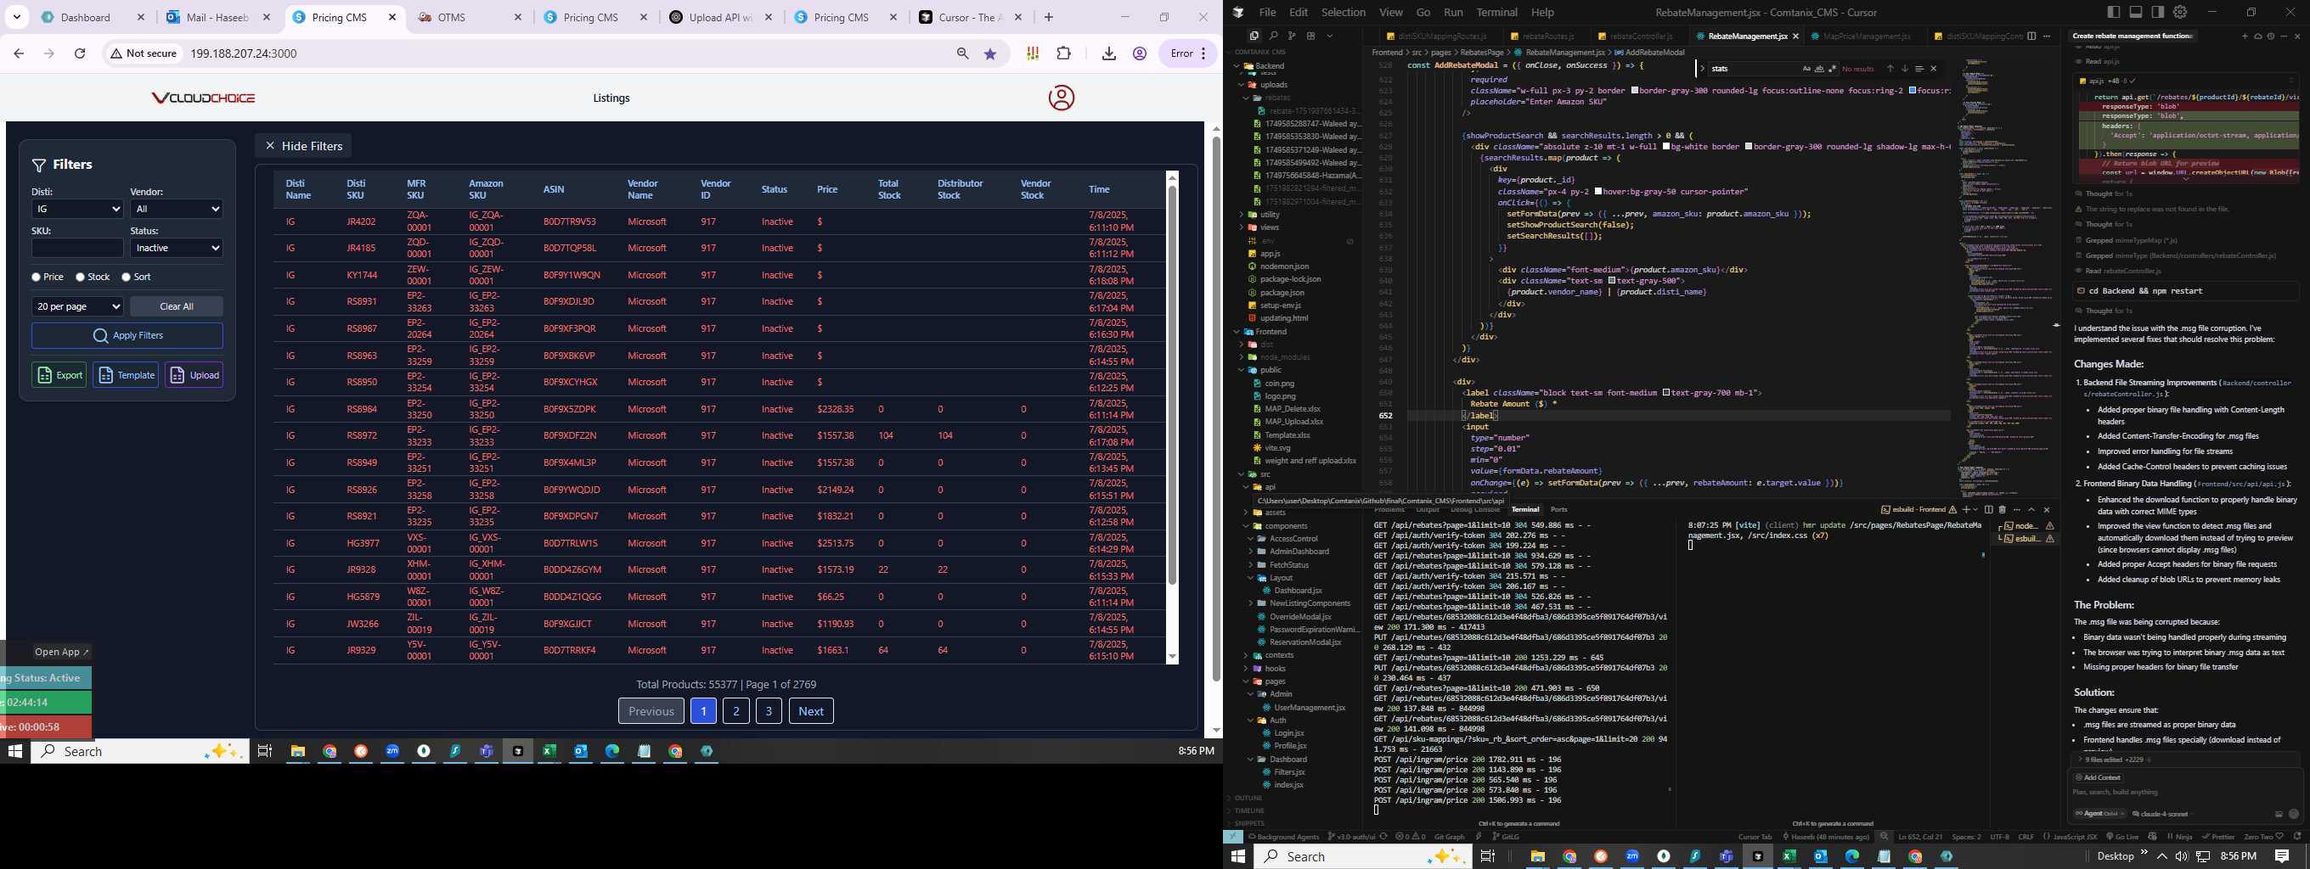Screen dimensions: 2310x869
Task: Open Chrome downloads icon
Action: (x=1108, y=53)
